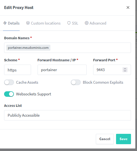Click the Forward Hostname field containing portainer
Viewport: 137px width, 151px height.
[62, 70]
